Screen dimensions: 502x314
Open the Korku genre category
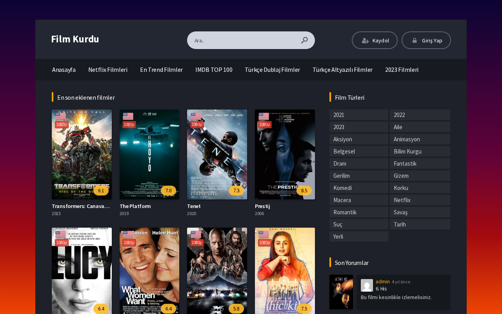tap(420, 188)
